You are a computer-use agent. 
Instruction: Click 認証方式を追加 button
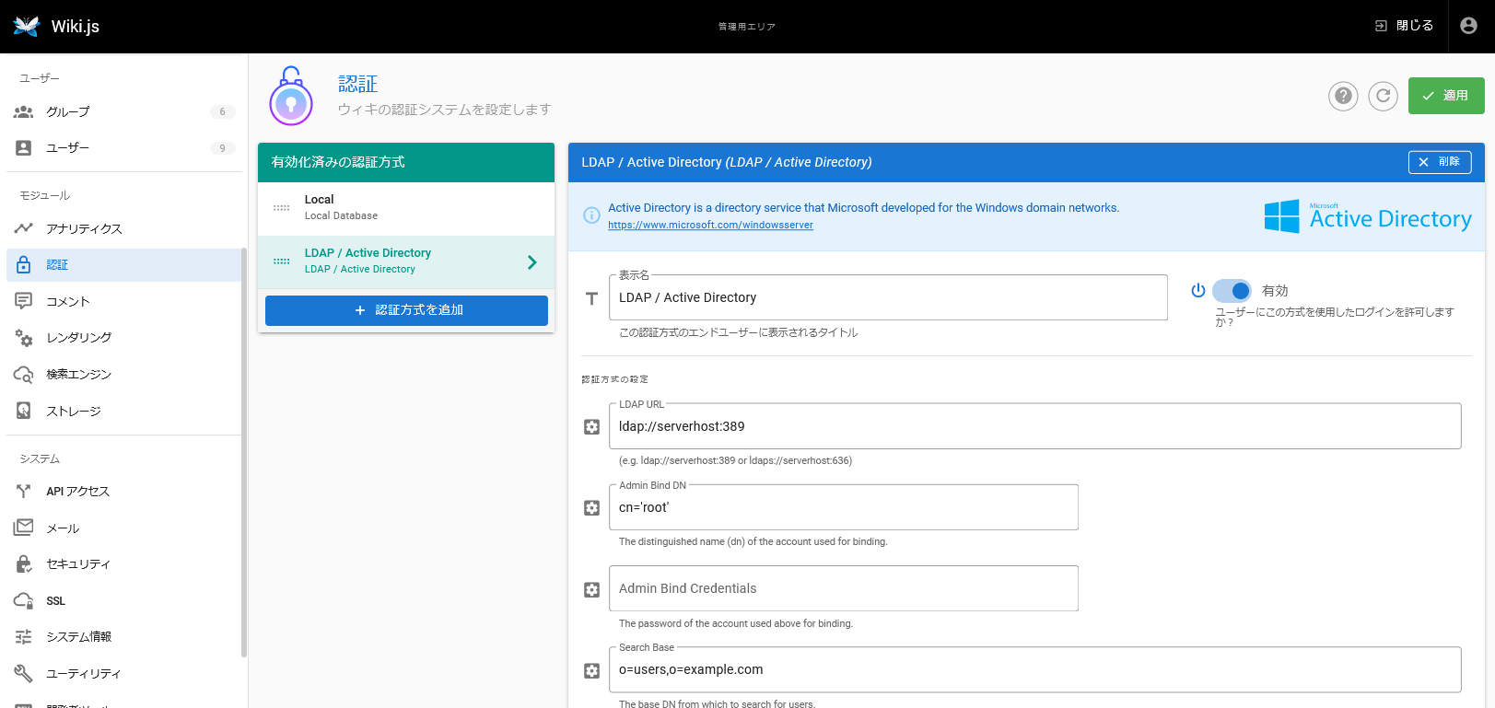tap(406, 310)
